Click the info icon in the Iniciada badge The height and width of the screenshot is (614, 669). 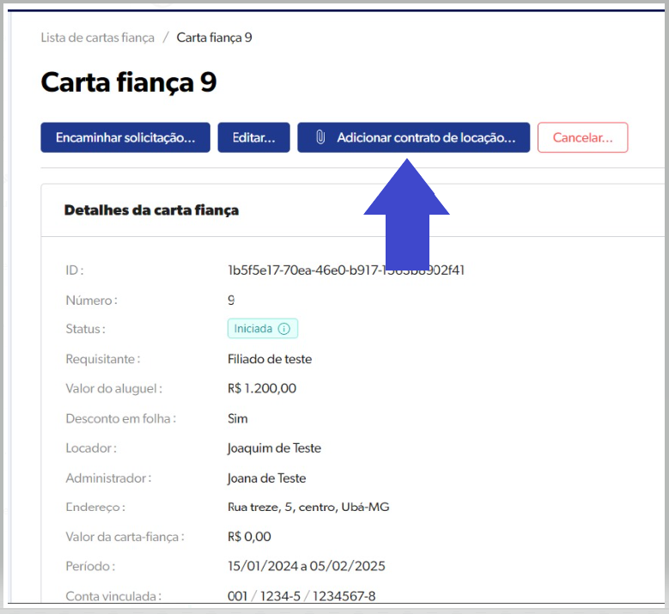pos(284,329)
